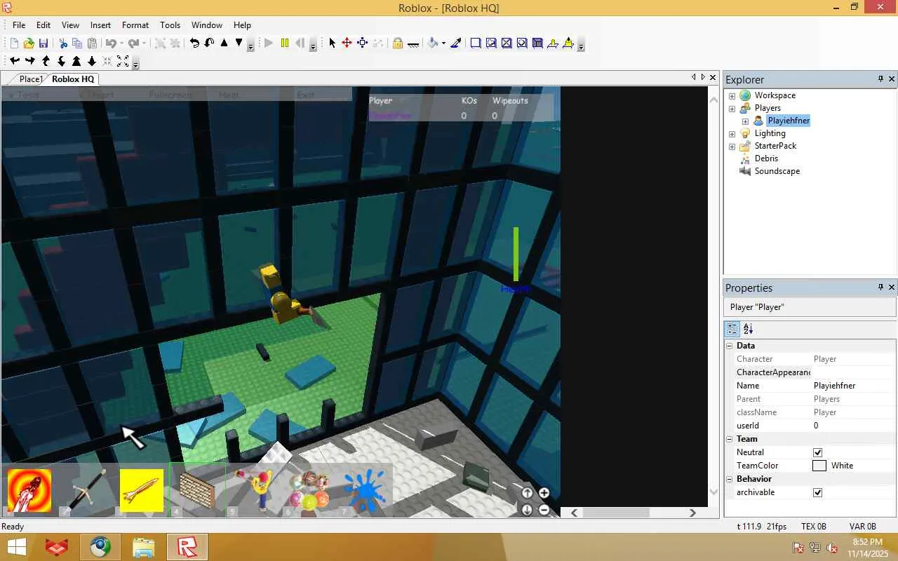Equip the blue paint splat tool
This screenshot has width=898, height=561.
click(365, 490)
